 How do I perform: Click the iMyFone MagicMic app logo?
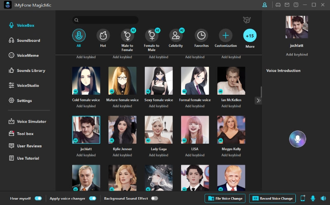pos(8,5)
